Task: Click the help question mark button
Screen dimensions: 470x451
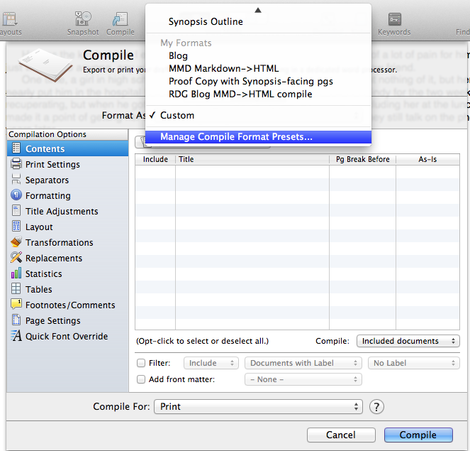Action: pyautogui.click(x=376, y=406)
